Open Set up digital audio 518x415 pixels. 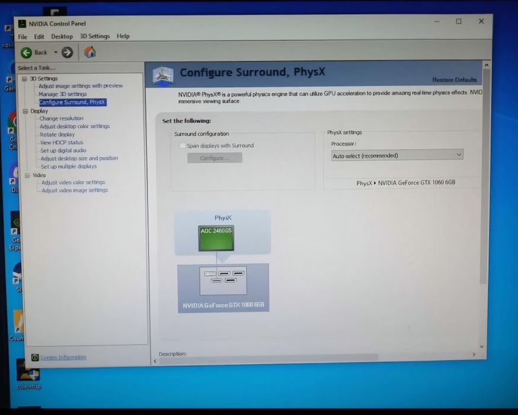tap(63, 151)
